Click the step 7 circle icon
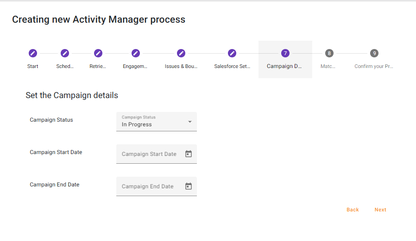 coord(285,53)
